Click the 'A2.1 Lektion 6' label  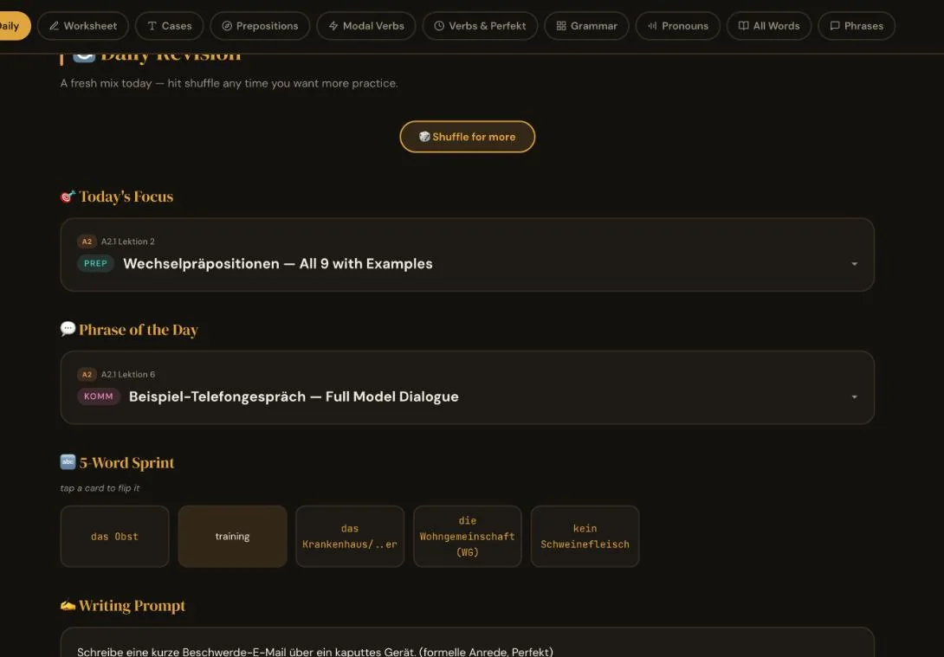(x=127, y=374)
